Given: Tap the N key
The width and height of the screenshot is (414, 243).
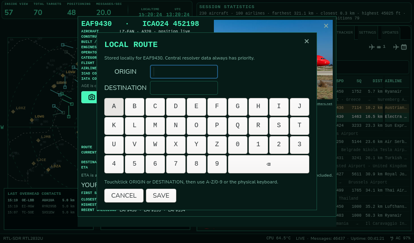Looking at the screenshot, I should (175, 126).
